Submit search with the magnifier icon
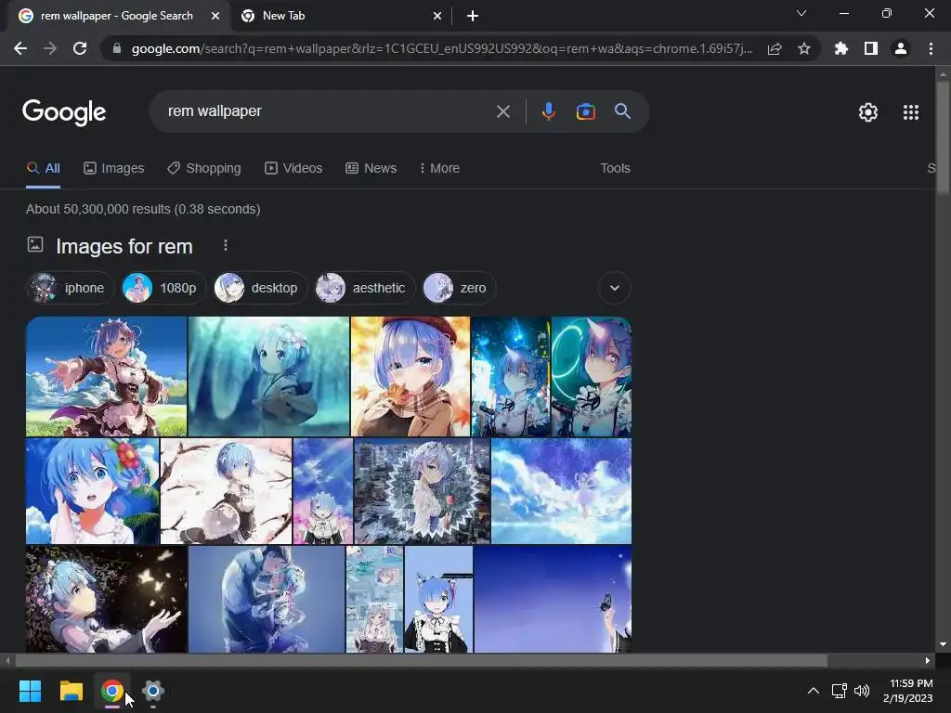Viewport: 951px width, 713px height. click(x=623, y=111)
